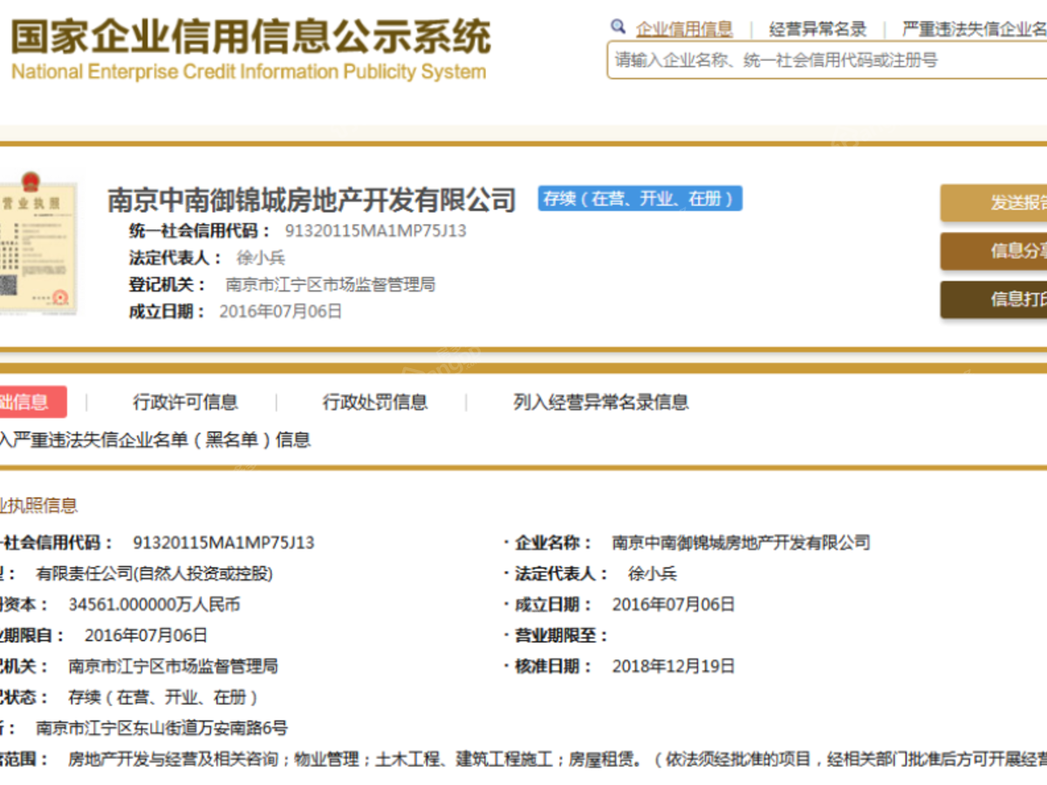Click the blue 存续（在营、开业、在册） status badge
Screen dimensions: 1047x785
(640, 199)
